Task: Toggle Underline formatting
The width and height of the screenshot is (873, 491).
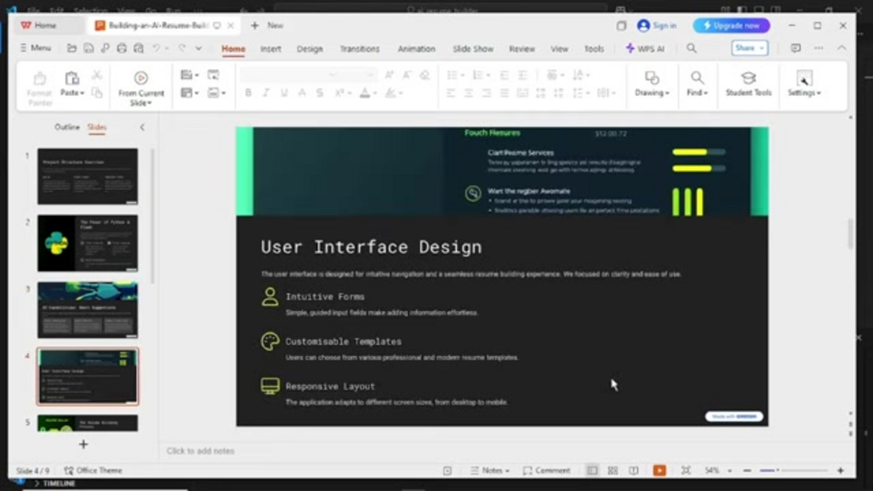Action: [284, 93]
